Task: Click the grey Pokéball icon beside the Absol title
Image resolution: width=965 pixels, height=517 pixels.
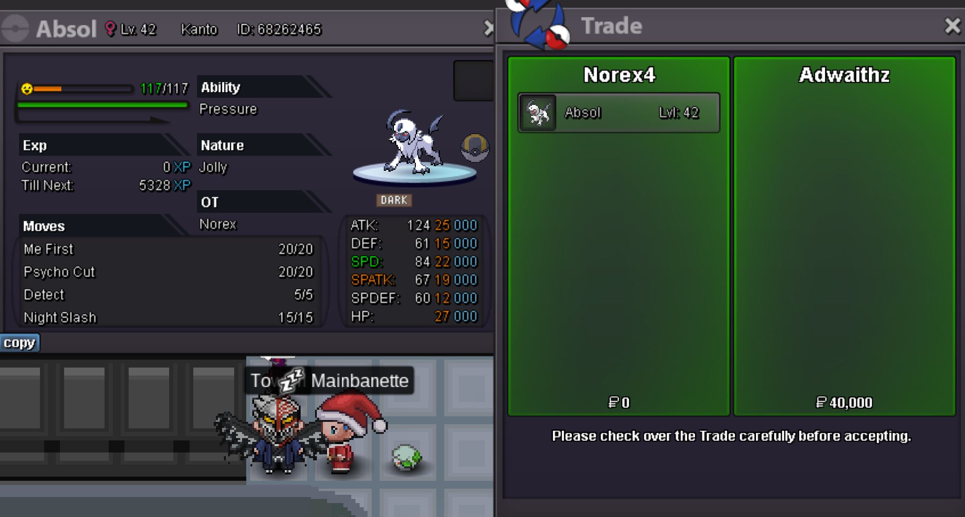Action: [x=15, y=28]
